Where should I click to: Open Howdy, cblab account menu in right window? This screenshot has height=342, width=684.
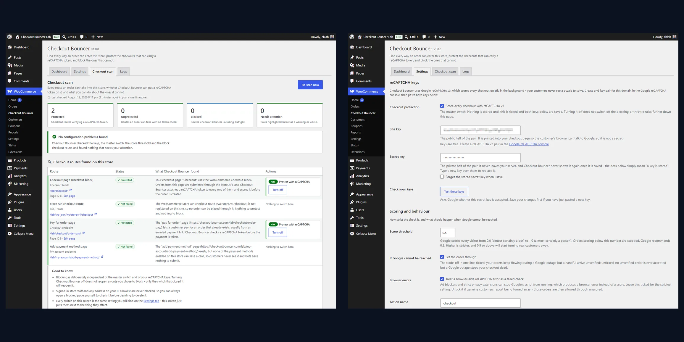[664, 37]
